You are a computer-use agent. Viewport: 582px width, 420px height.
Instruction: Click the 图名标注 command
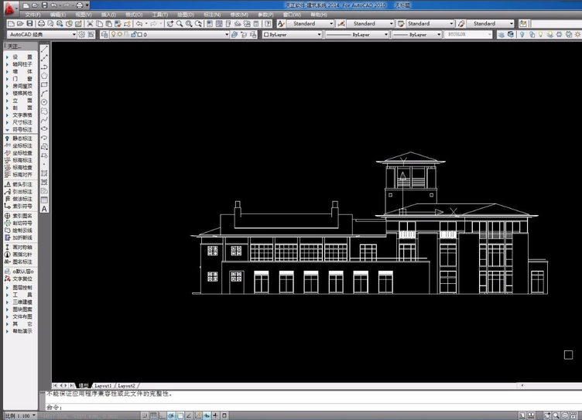pos(19,262)
